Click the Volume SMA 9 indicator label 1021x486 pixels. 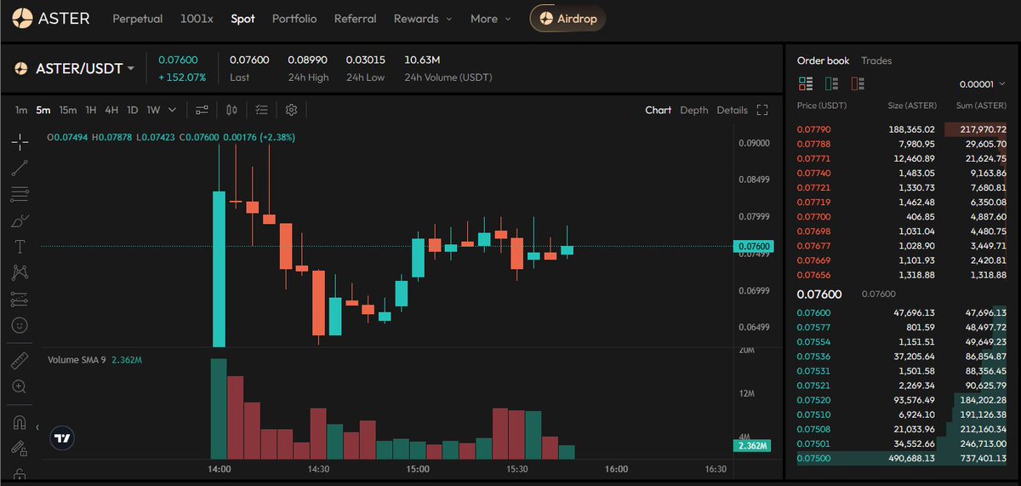[x=78, y=360]
